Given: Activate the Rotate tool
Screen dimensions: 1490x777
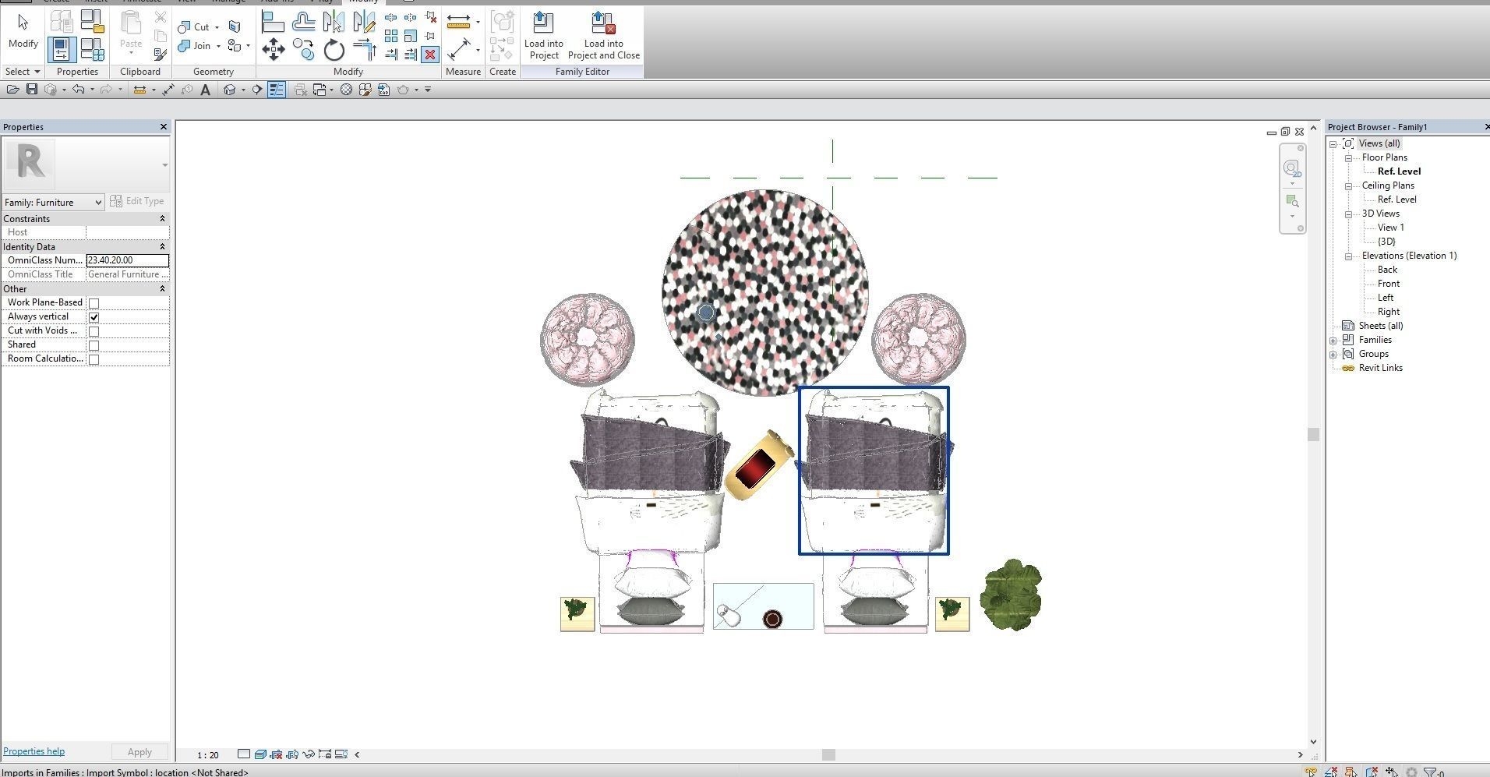Looking at the screenshot, I should [x=334, y=49].
